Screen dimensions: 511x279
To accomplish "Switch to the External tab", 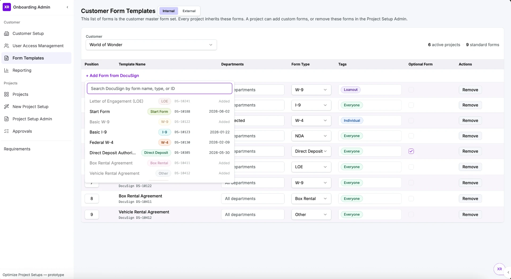I will tap(189, 11).
